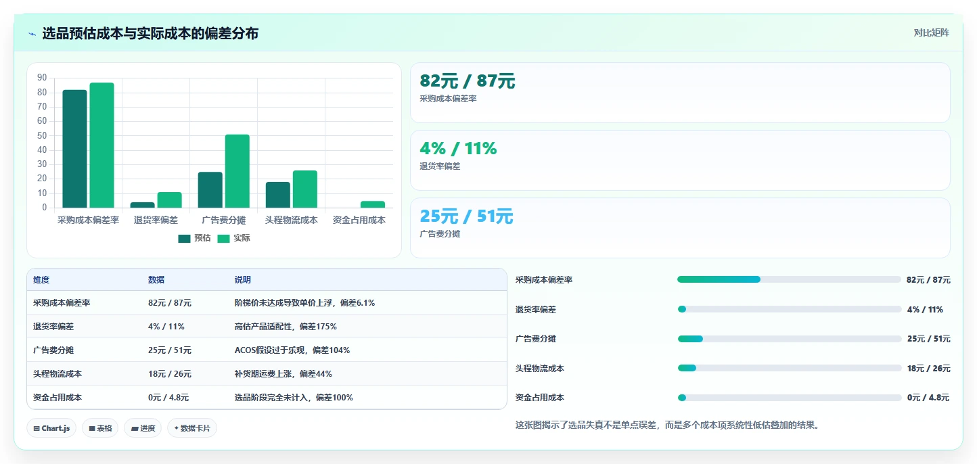Click the 数据卡片 tag chip

[x=192, y=428]
